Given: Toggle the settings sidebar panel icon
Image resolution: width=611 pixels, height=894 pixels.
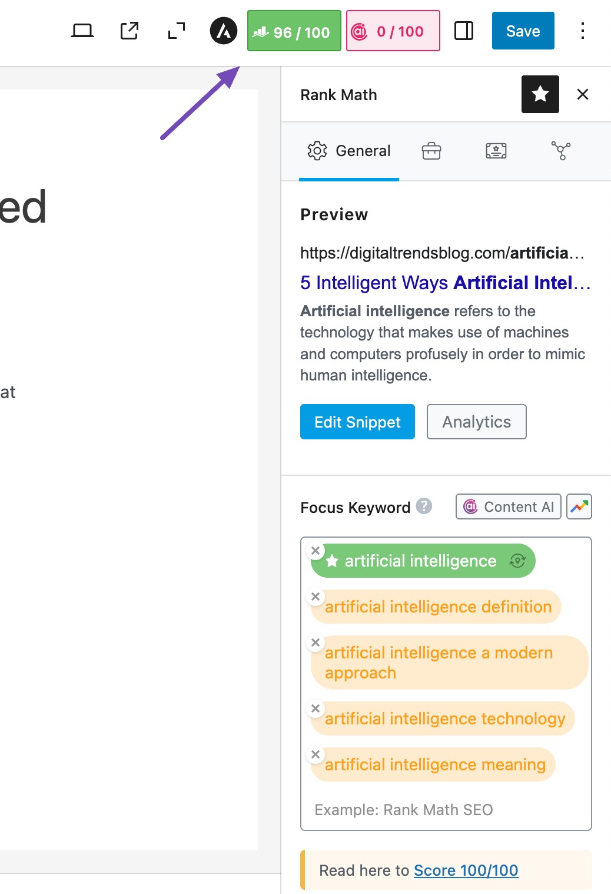Looking at the screenshot, I should [x=464, y=31].
